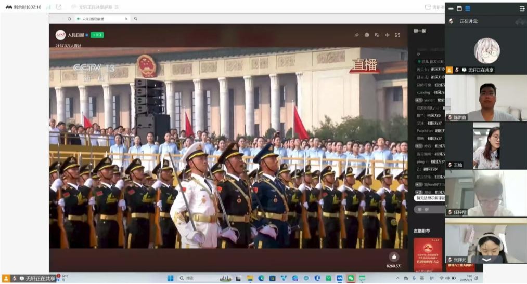Click the chat input box in live chat
Screen dimensions: 527x284
425,209
